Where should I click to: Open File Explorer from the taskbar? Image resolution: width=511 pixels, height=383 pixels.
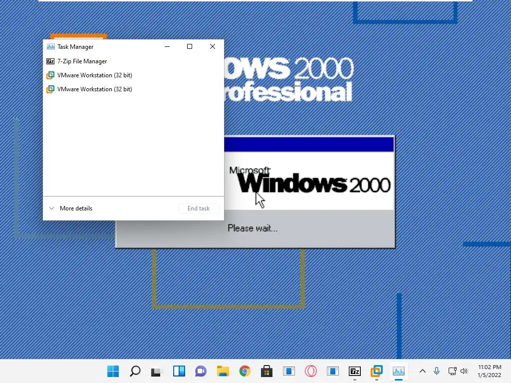tap(223, 371)
